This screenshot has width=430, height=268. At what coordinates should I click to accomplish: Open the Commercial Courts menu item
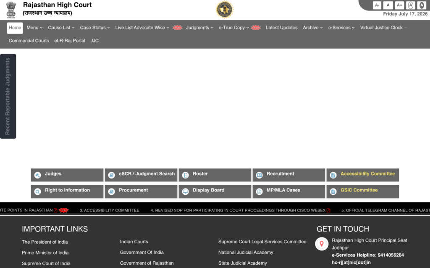pos(29,41)
